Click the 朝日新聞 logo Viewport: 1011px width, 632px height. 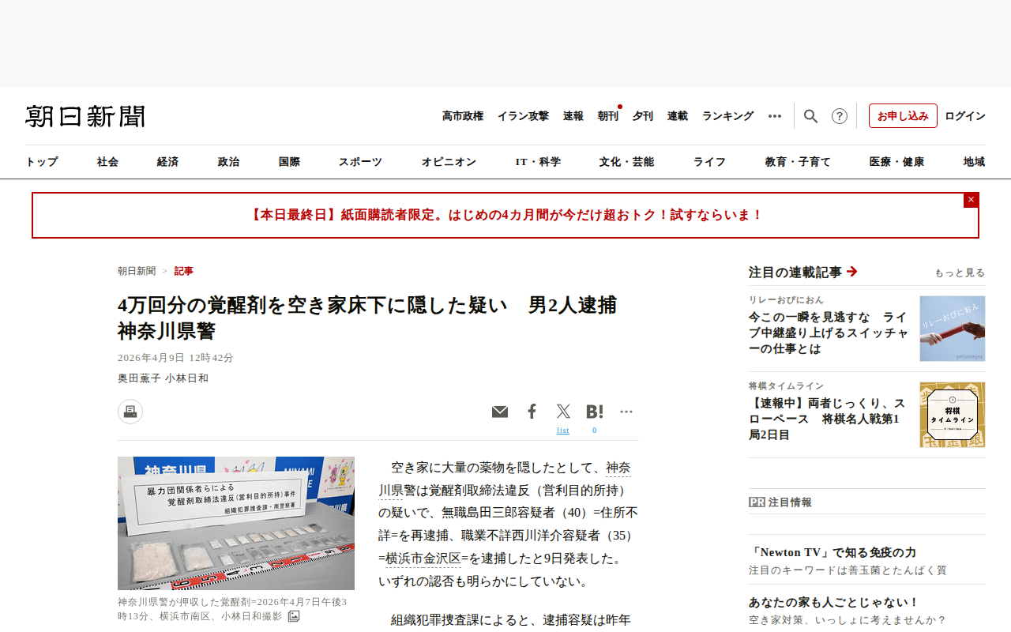85,116
